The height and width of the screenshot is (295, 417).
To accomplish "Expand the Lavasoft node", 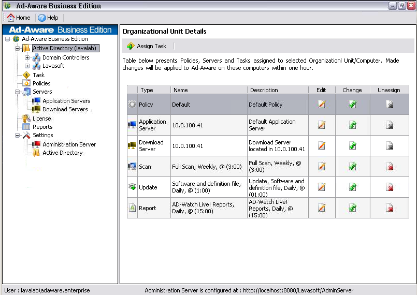I will click(27, 66).
